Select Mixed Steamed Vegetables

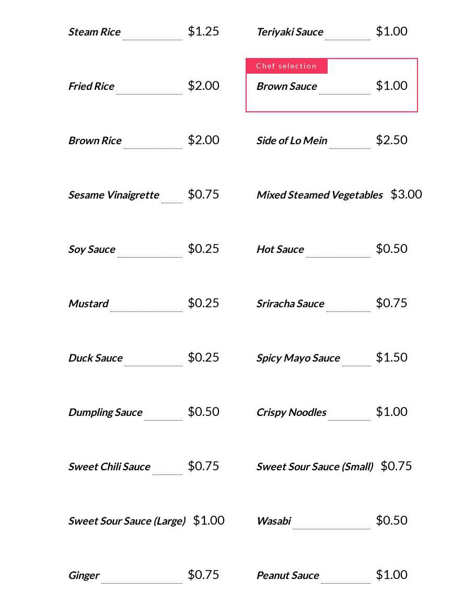320,195
